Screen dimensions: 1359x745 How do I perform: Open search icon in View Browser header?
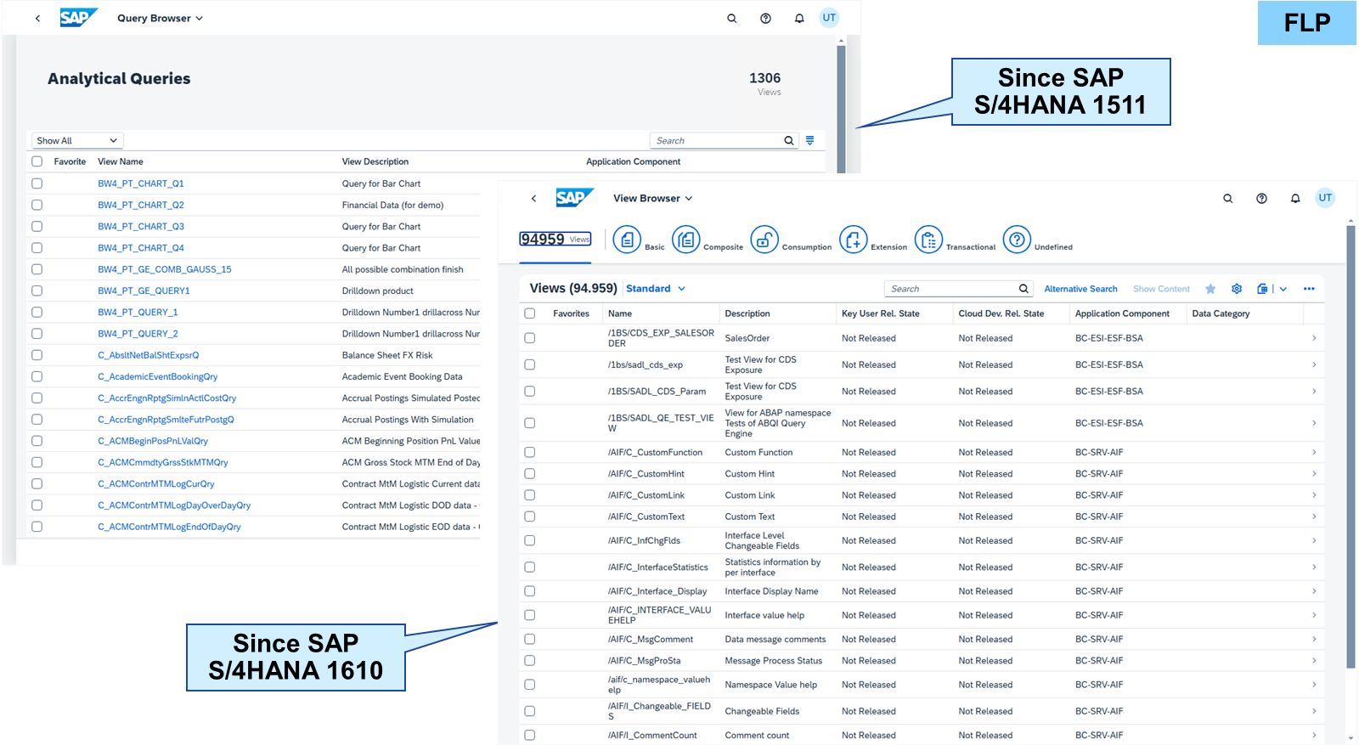pos(1227,198)
